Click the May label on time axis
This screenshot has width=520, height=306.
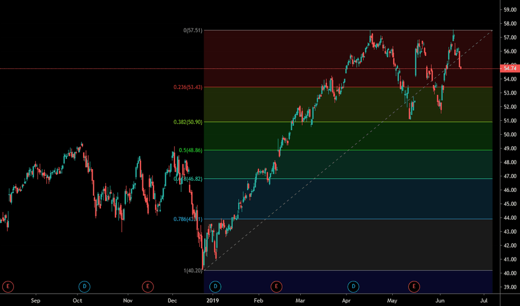[392, 300]
